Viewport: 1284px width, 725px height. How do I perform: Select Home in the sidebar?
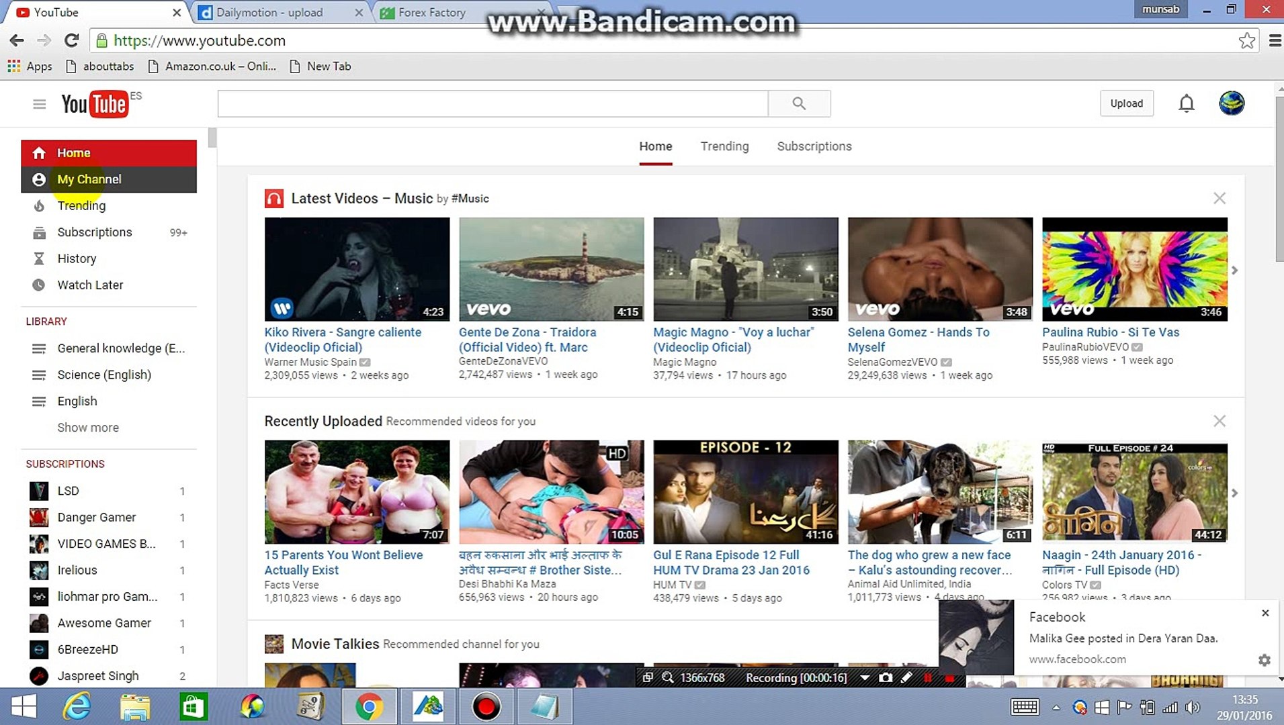pyautogui.click(x=109, y=153)
